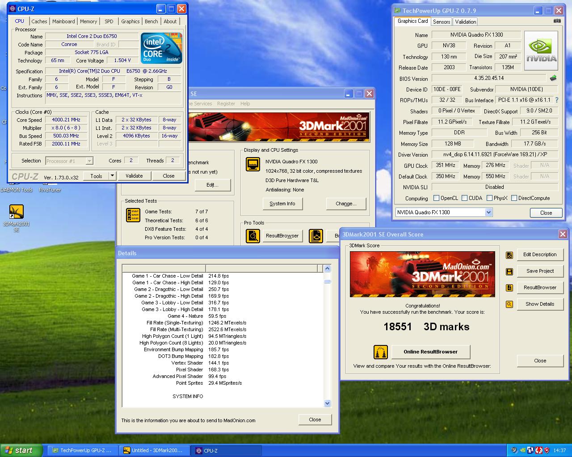Click the second Pro Tools icon beside ResultBrowser
The image size is (572, 457).
[x=316, y=236]
